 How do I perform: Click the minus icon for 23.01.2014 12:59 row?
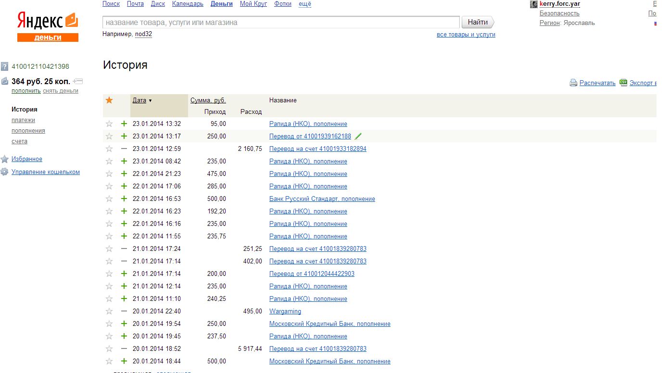(x=124, y=149)
